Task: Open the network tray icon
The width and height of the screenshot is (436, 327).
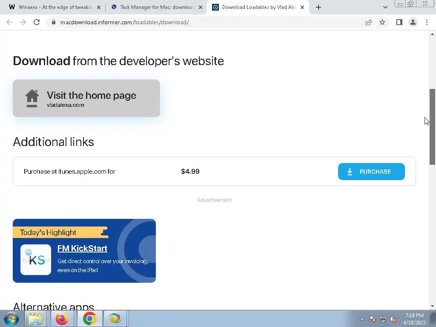Action: (x=383, y=319)
